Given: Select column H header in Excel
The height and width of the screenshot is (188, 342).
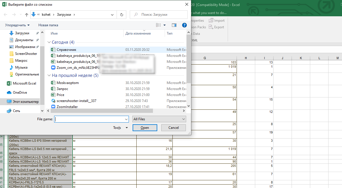Looking at the screenshot, I should [x=246, y=58].
